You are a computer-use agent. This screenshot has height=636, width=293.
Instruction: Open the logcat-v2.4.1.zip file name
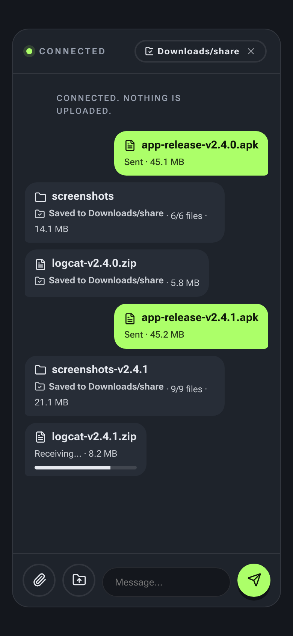point(94,437)
